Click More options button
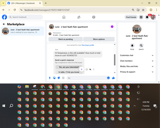The image size is (160, 128). 99,39
